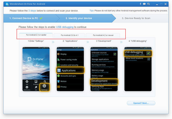Image resolution: width=172 pixels, height=119 pixels.
Task: Toggle the USB debugging checkbox
Action: pos(149,53)
